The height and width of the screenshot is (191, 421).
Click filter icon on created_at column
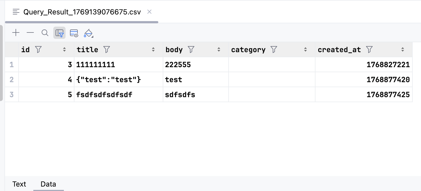(369, 50)
